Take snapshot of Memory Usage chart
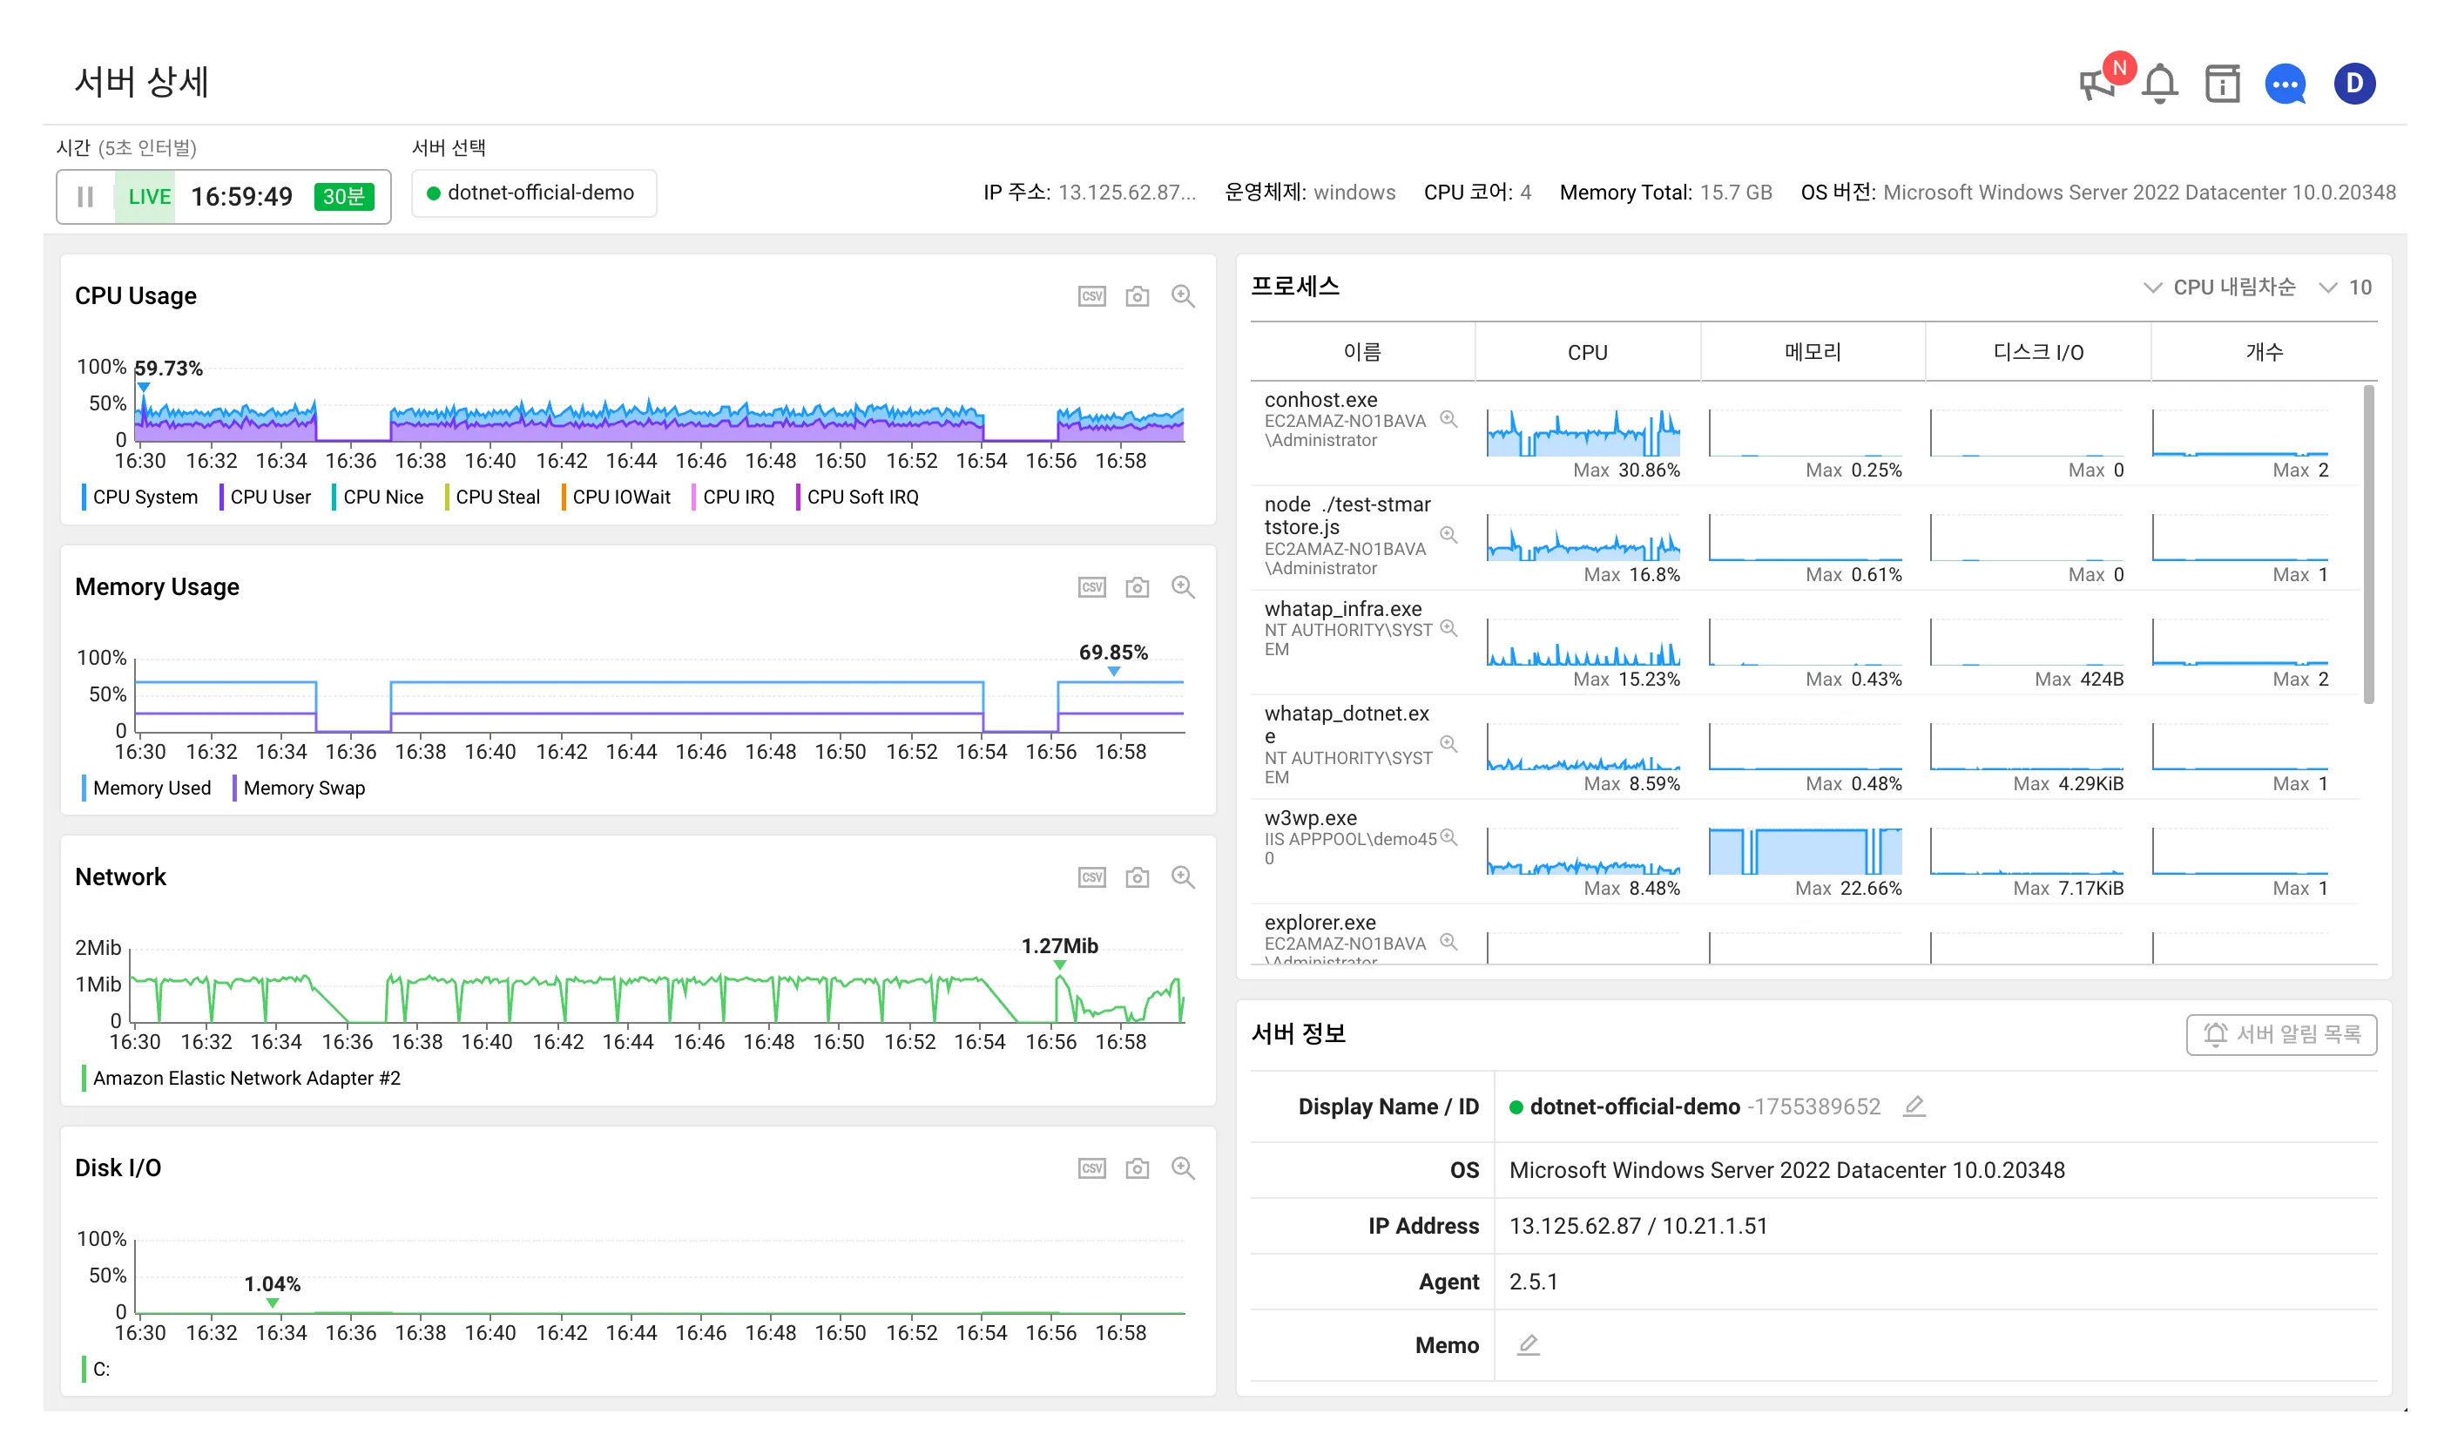 coord(1137,587)
